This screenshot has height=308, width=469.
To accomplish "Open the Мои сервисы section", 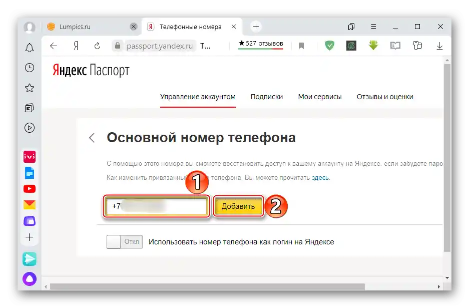I will pyautogui.click(x=320, y=97).
